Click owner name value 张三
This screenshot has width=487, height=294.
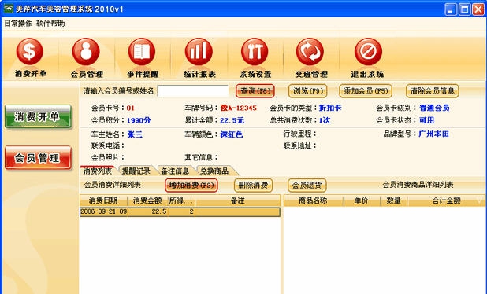[x=135, y=134]
